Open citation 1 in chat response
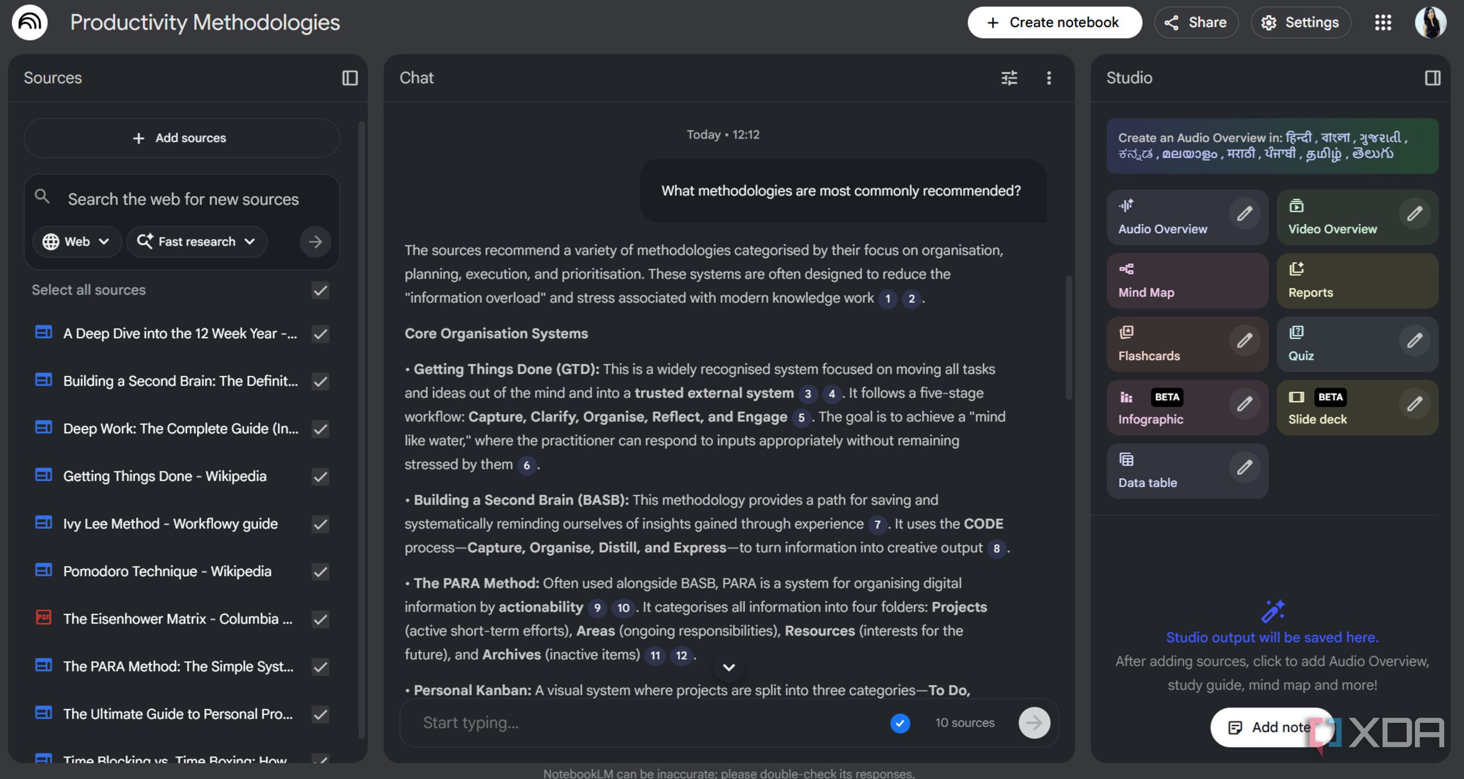Viewport: 1464px width, 779px height. point(887,299)
